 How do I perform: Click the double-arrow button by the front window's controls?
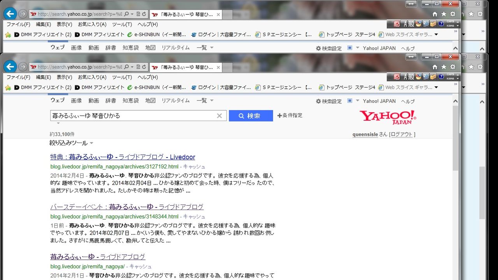click(x=411, y=56)
